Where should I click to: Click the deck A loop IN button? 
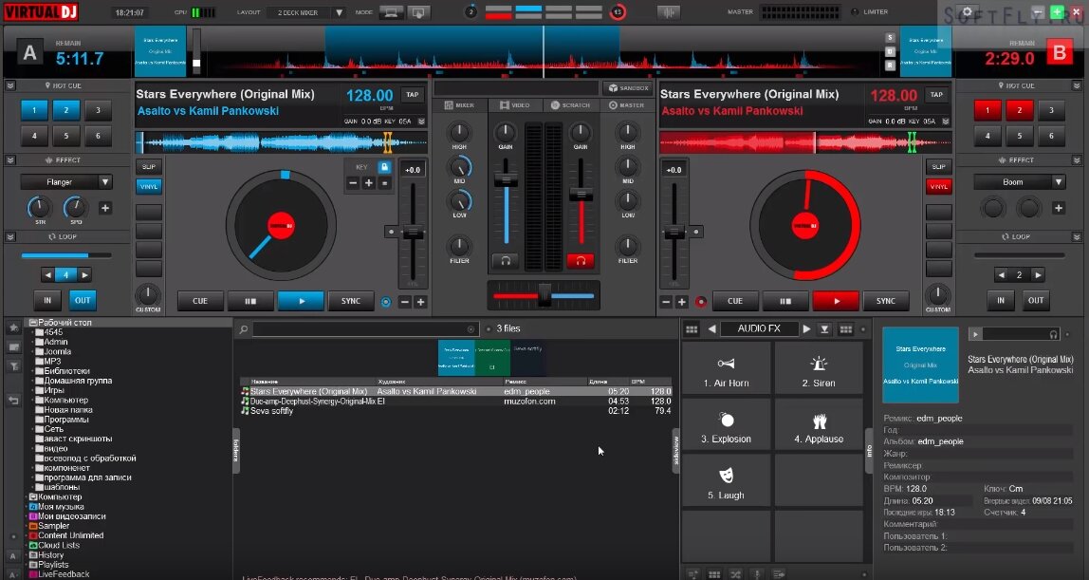click(47, 301)
